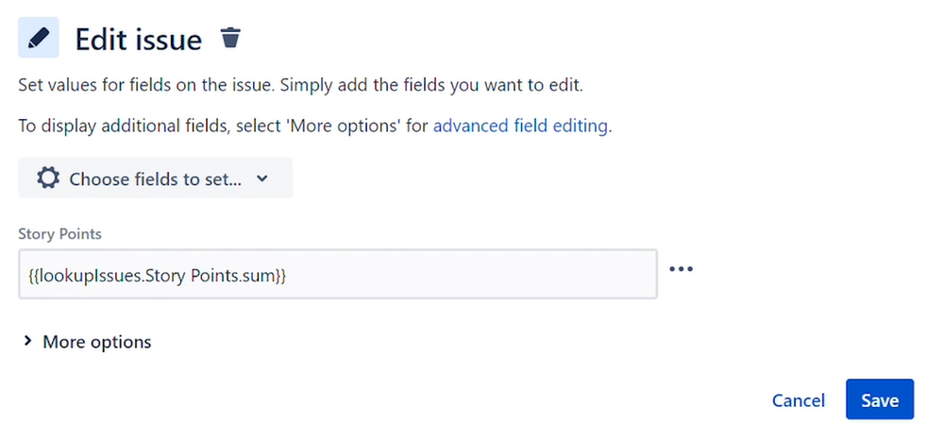Click the 'To display additional fields' sentence
The height and width of the screenshot is (440, 943).
pyautogui.click(x=315, y=126)
